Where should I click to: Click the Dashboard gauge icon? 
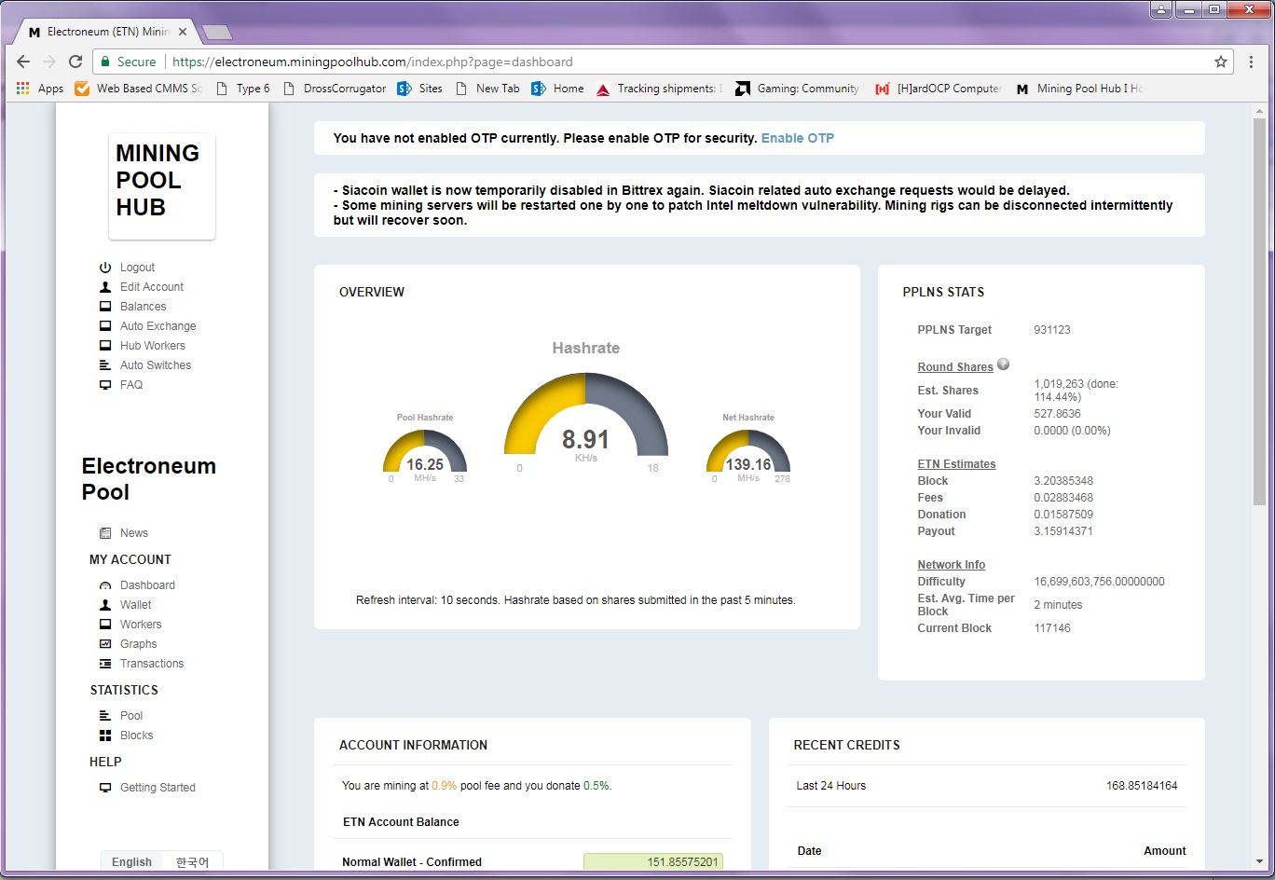coord(105,585)
